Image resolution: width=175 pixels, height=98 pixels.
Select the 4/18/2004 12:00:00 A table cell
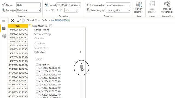coord(18,96)
